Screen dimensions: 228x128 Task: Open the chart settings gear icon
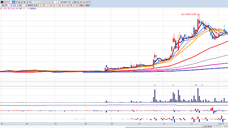click(x=78, y=2)
